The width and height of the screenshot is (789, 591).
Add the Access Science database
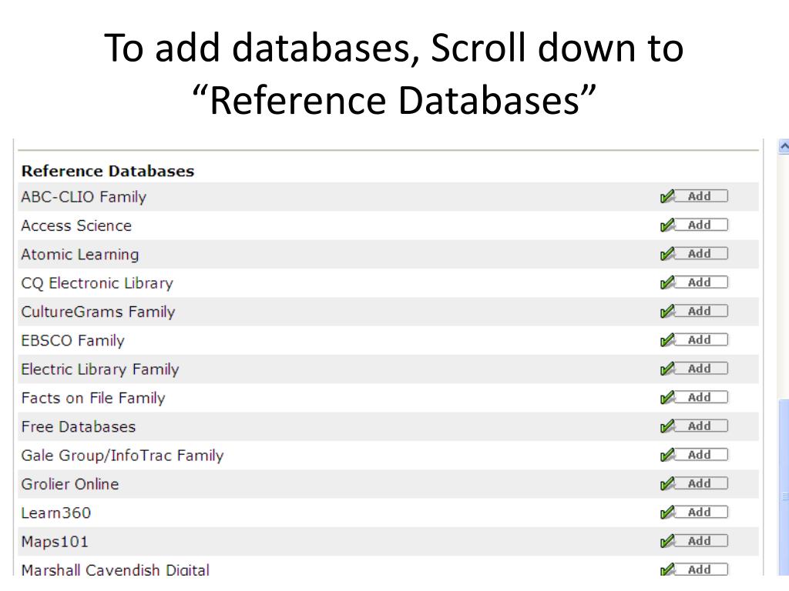[694, 225]
